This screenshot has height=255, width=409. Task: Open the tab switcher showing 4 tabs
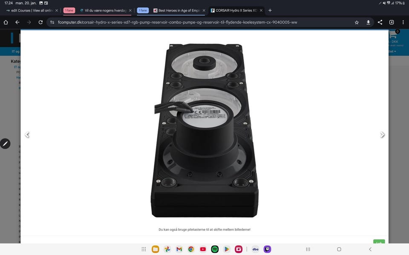(391, 22)
